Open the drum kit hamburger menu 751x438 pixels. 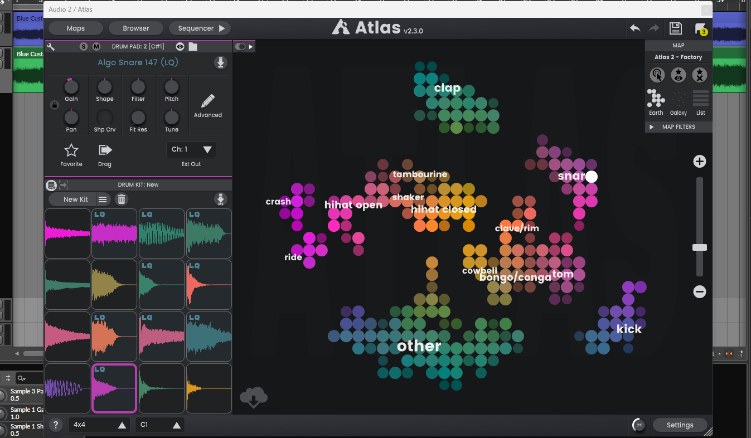tap(103, 199)
